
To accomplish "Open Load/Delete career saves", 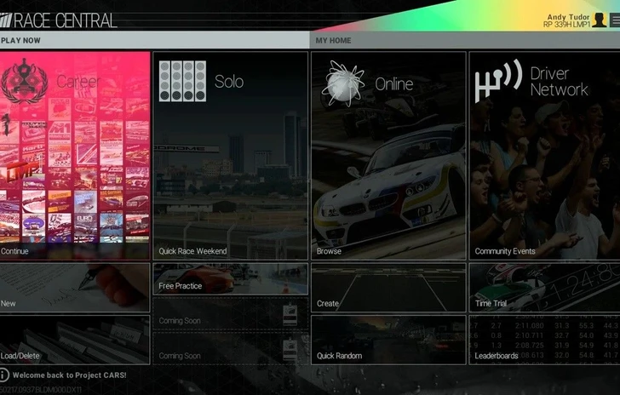I will click(x=75, y=340).
